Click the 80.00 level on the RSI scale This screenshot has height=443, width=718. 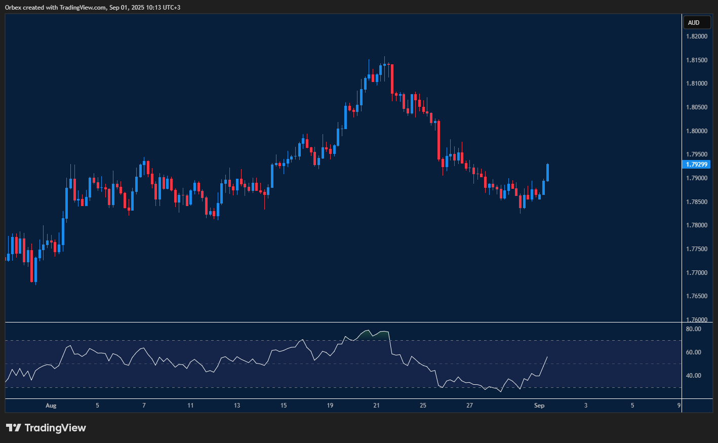[x=694, y=328]
